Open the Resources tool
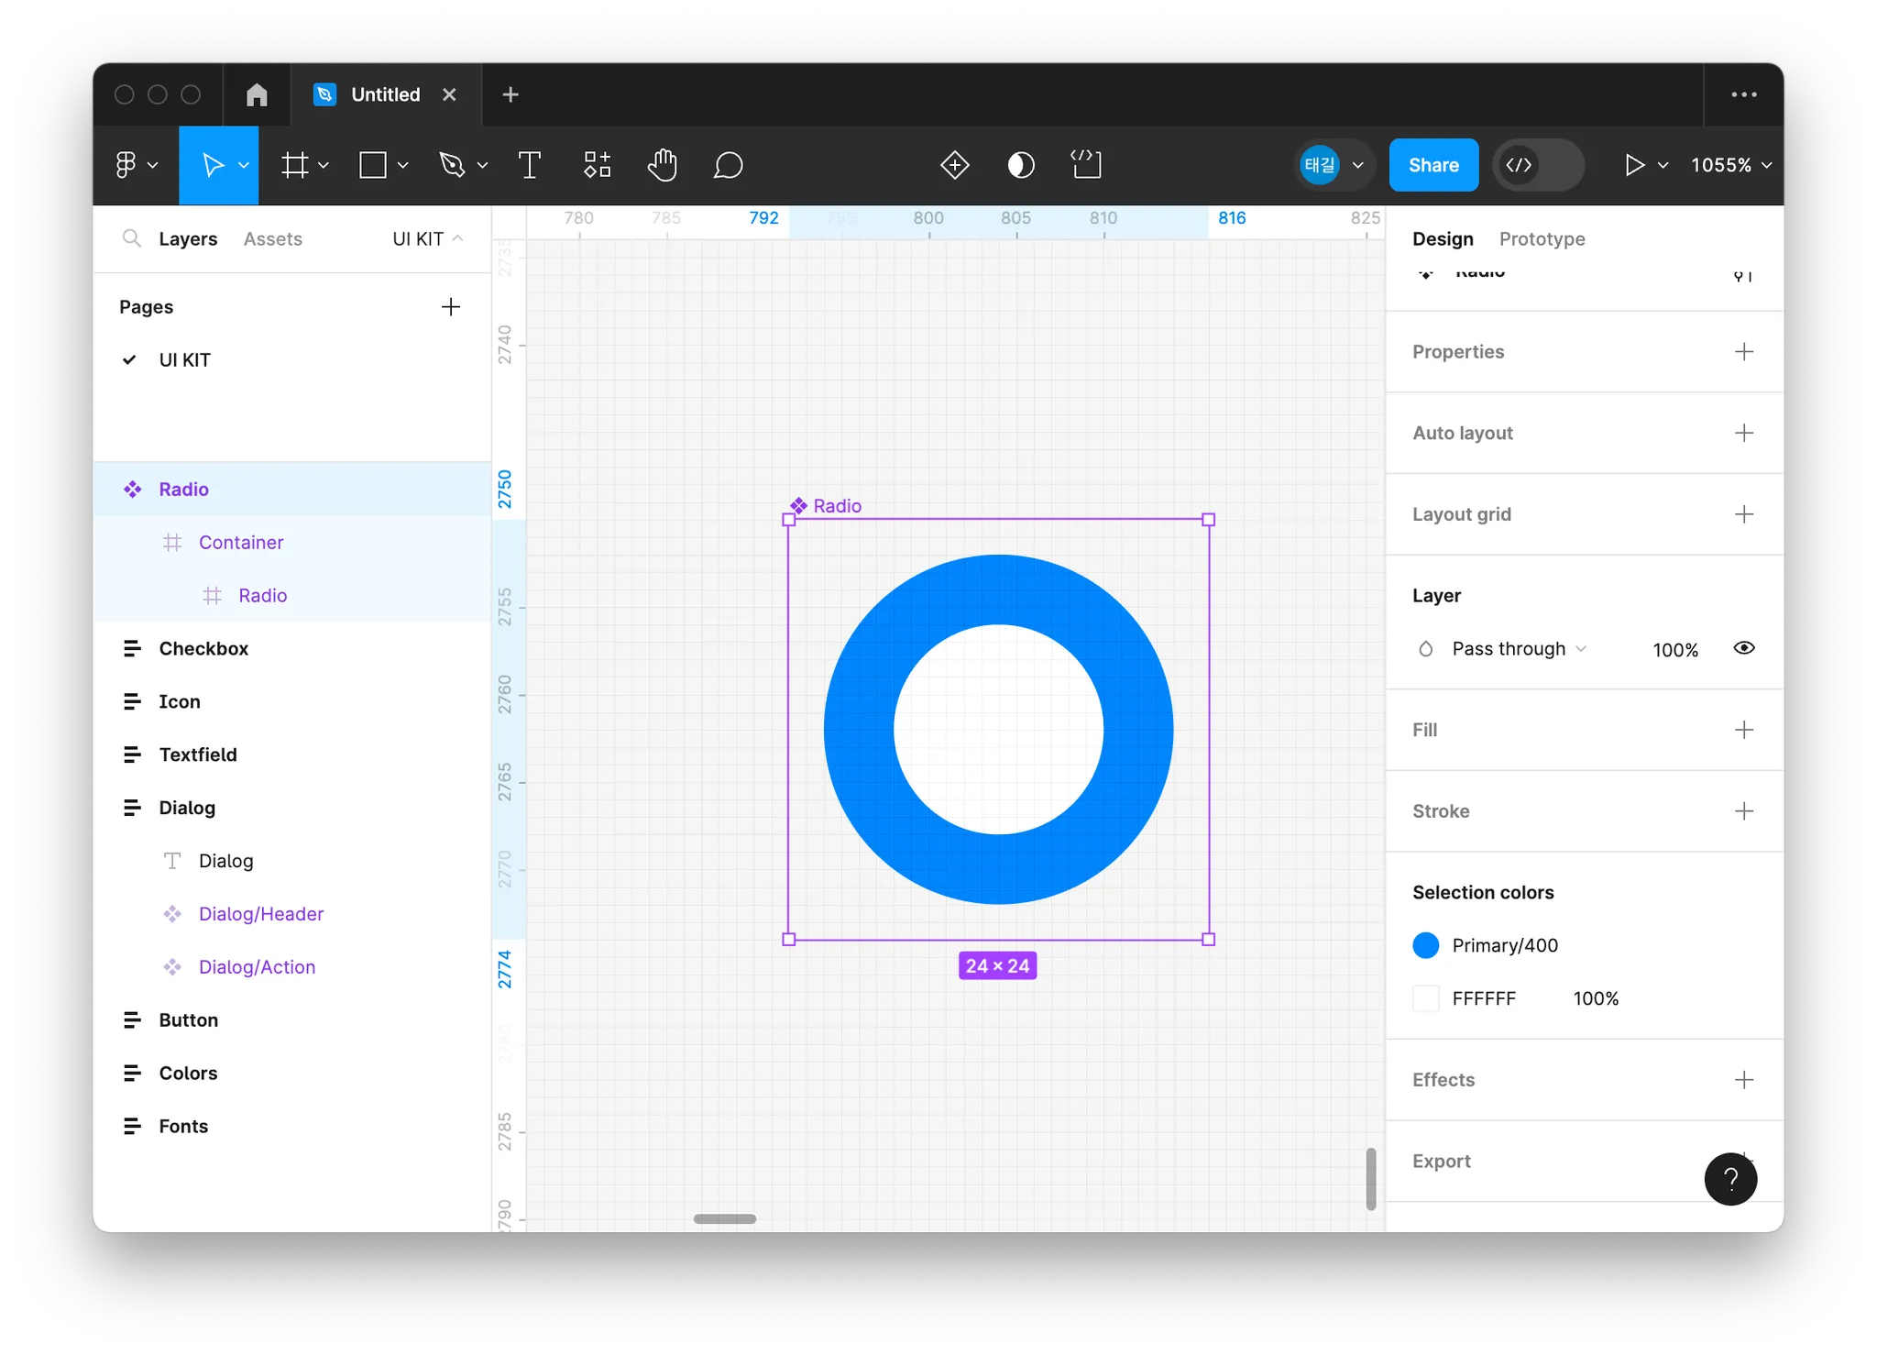The image size is (1877, 1355). tap(597, 165)
